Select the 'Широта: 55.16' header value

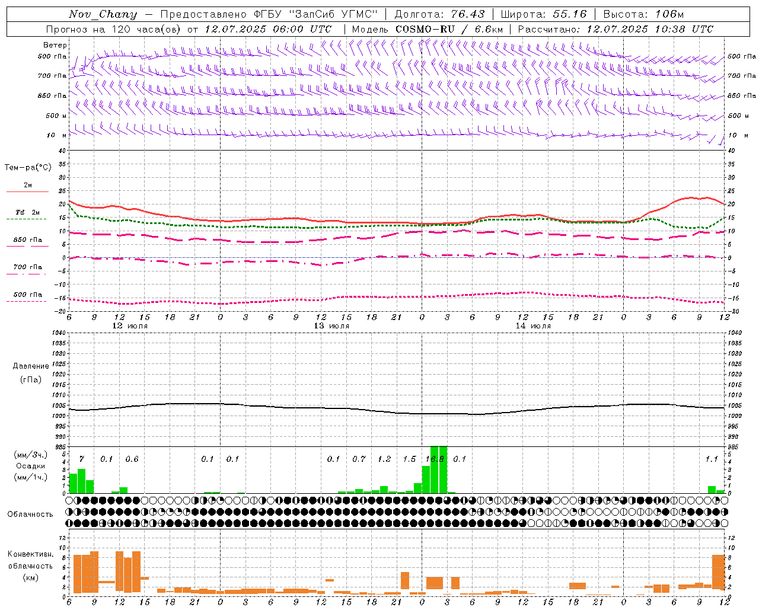pyautogui.click(x=544, y=14)
